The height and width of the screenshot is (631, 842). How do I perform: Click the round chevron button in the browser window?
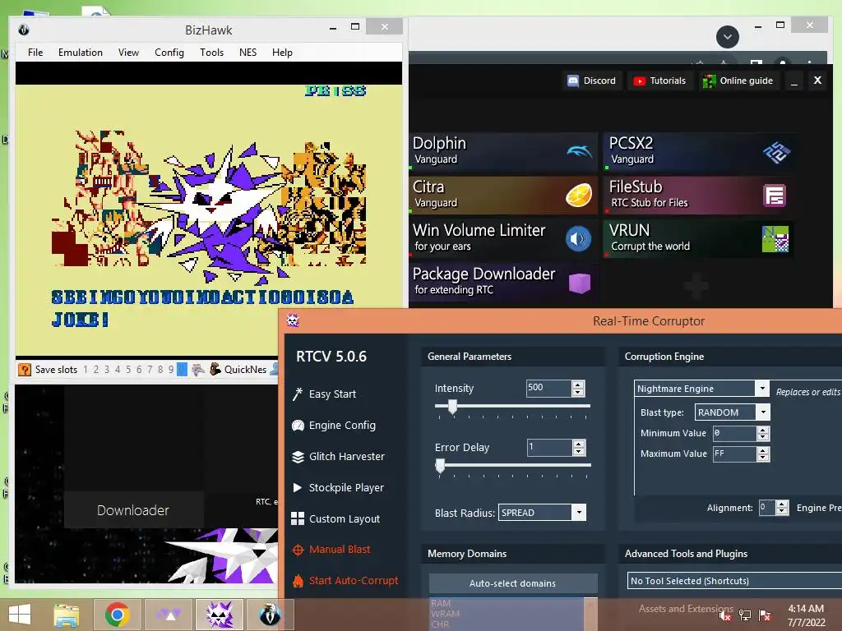pyautogui.click(x=728, y=37)
